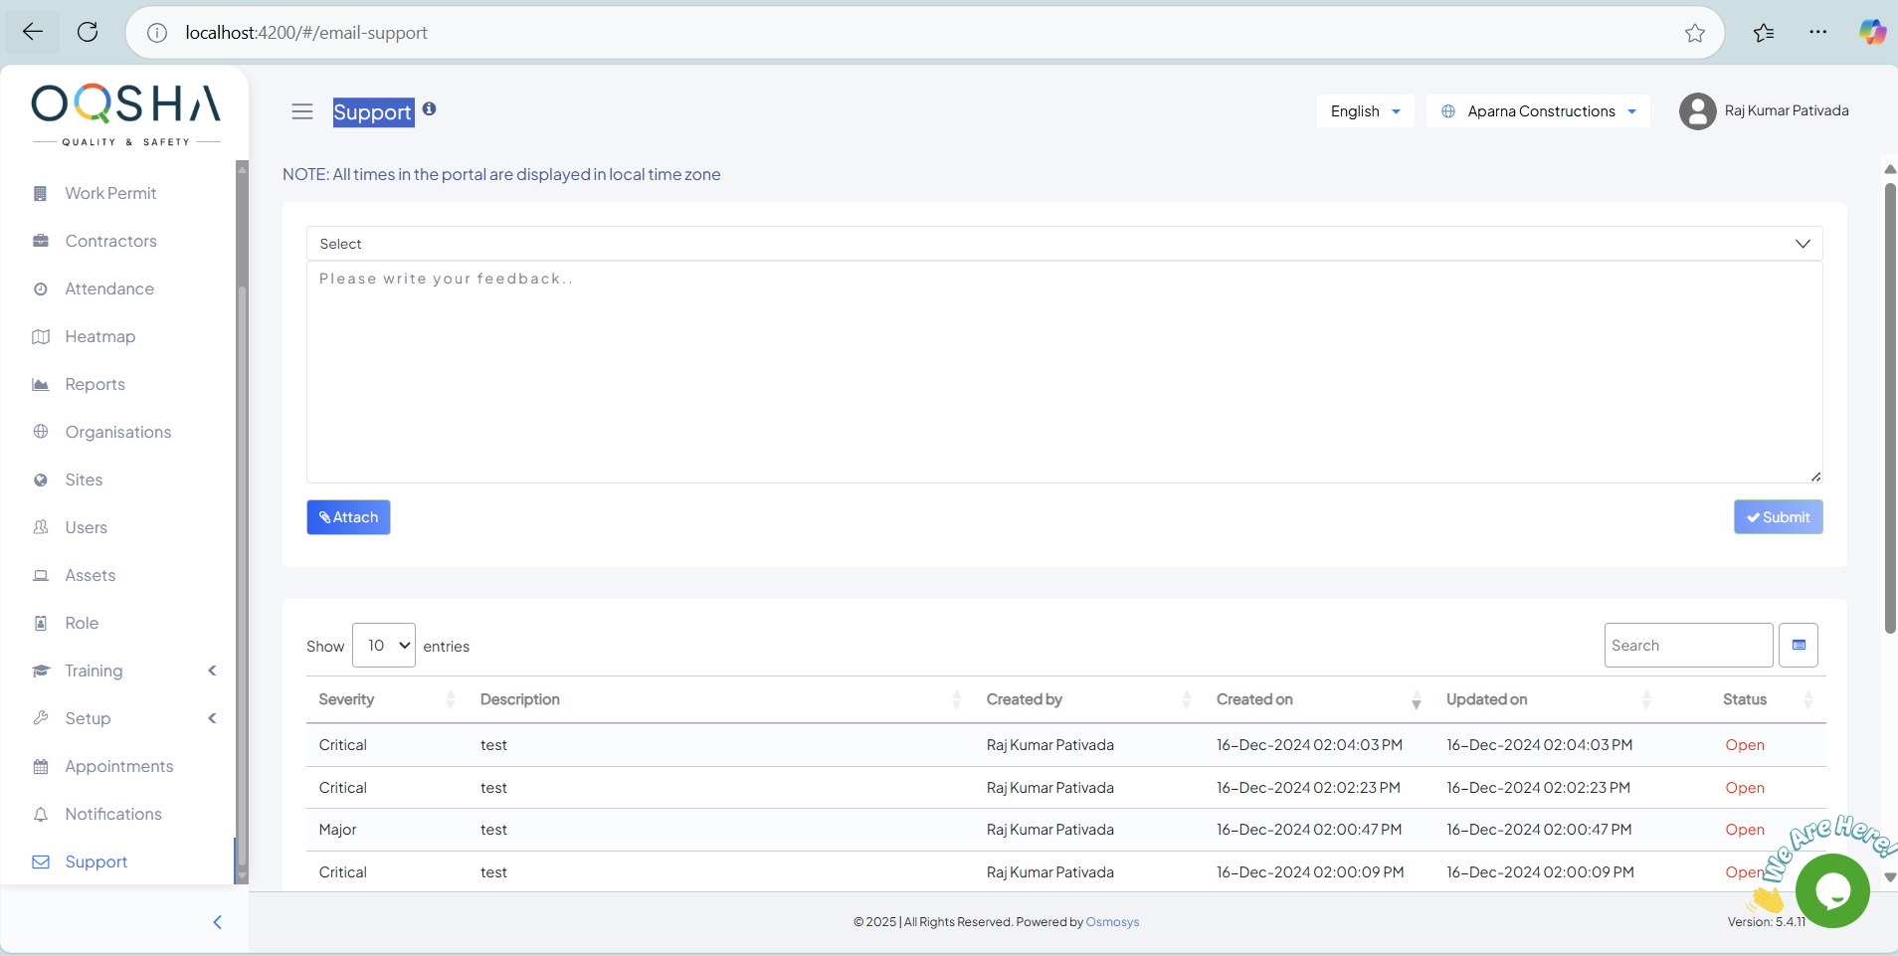Image resolution: width=1898 pixels, height=956 pixels.
Task: Click the Attach button
Action: tap(348, 517)
